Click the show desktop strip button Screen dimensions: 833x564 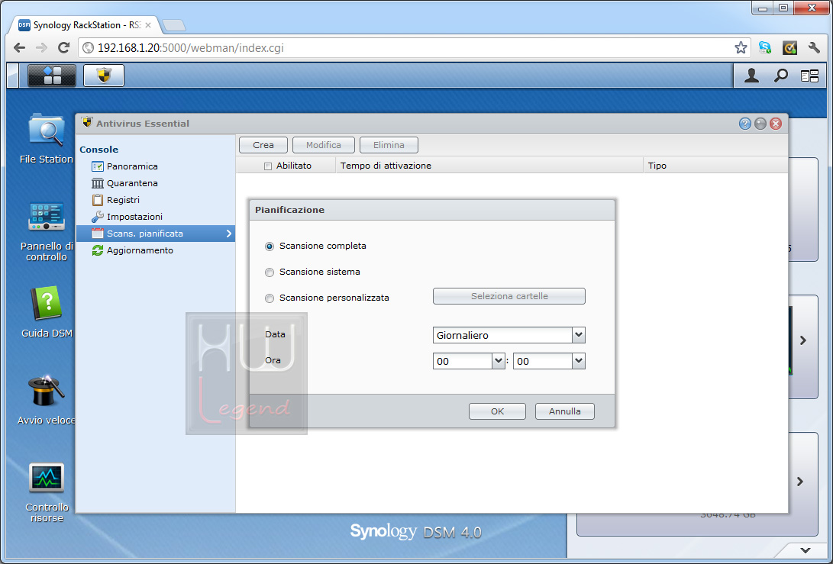tap(13, 76)
